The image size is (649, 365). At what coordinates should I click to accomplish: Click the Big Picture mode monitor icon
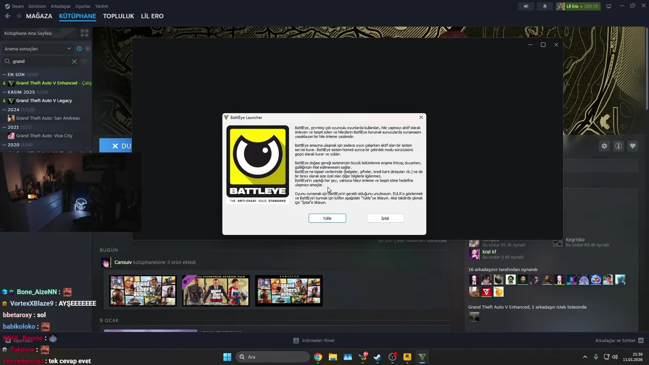(609, 6)
